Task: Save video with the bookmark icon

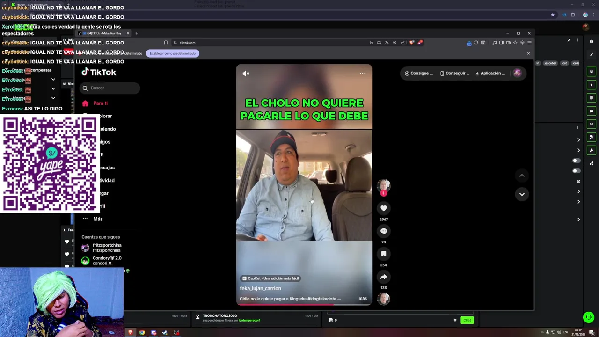Action: [x=383, y=254]
